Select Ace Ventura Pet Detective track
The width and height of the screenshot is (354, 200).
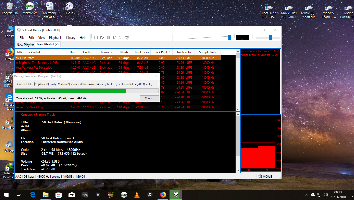[x=118, y=68]
